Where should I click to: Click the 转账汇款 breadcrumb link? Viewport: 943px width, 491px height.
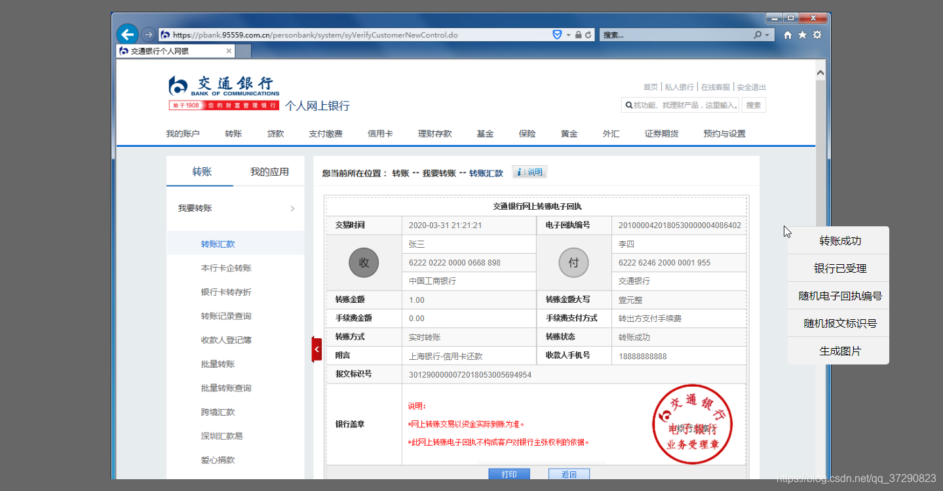[x=486, y=173]
